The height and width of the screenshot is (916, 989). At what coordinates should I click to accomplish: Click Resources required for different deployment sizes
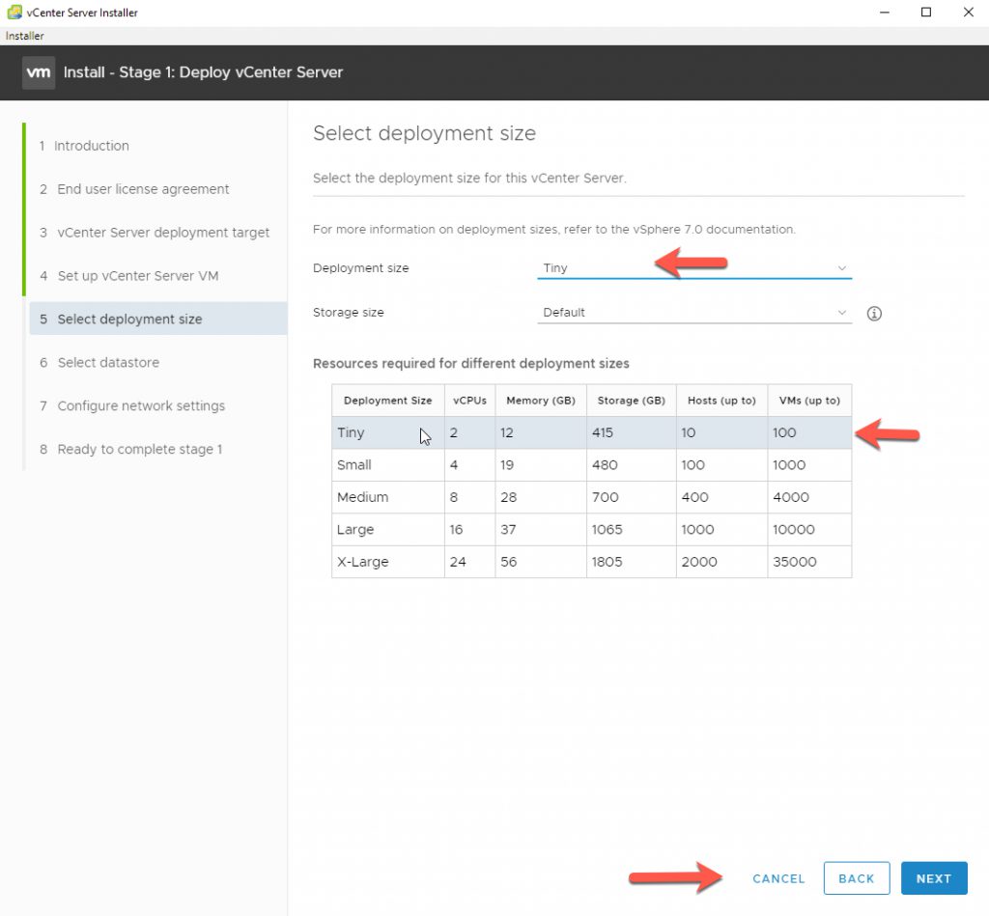[470, 364]
